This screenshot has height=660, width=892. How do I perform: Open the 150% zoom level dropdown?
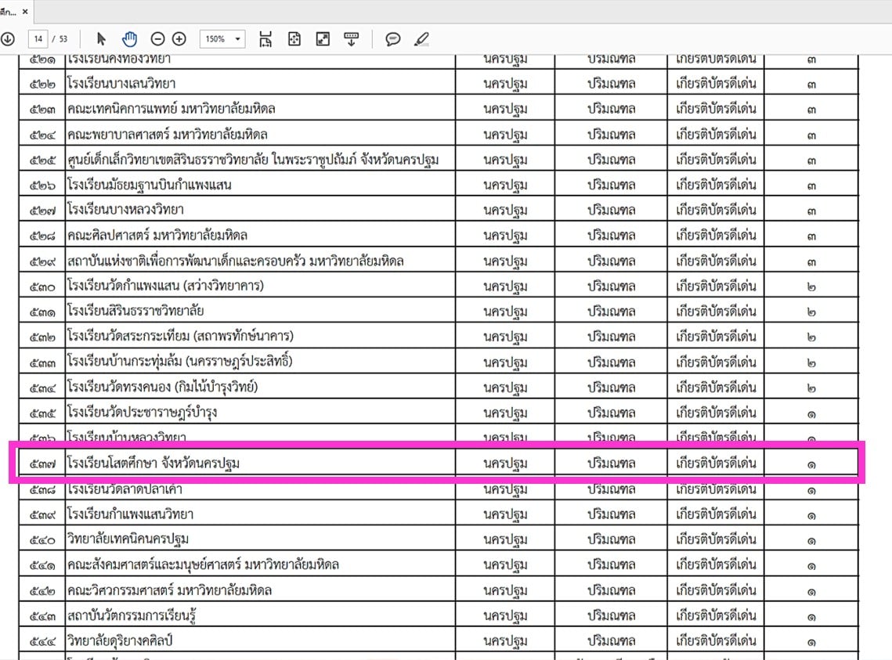pos(223,39)
